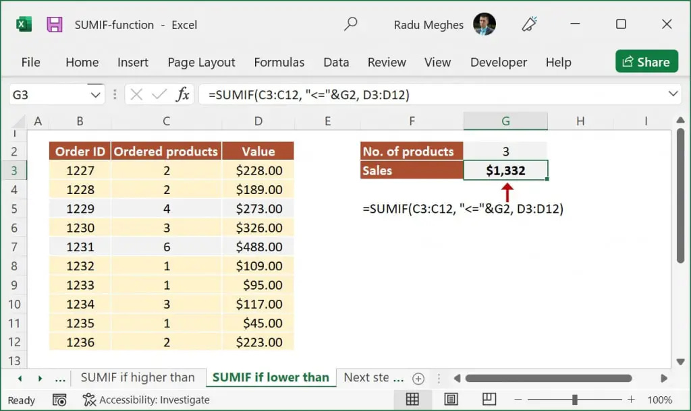Open the macro recording status icon
Image resolution: width=691 pixels, height=411 pixels.
point(59,400)
